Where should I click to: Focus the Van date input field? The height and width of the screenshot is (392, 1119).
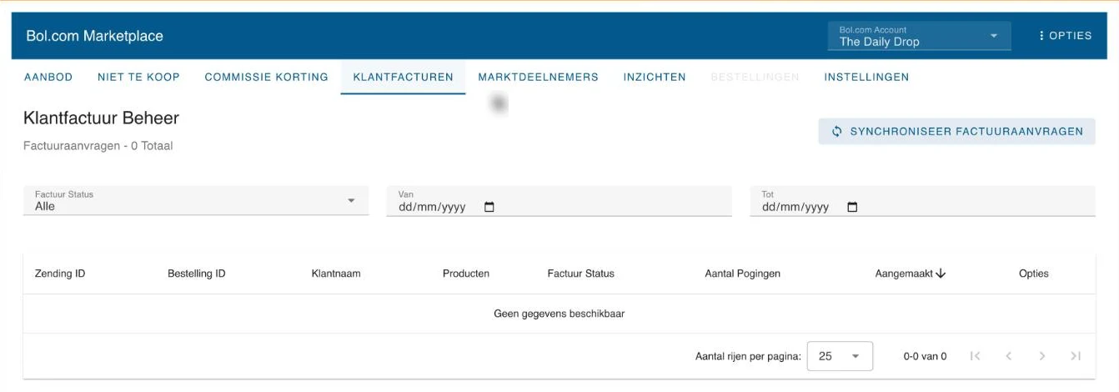(559, 201)
